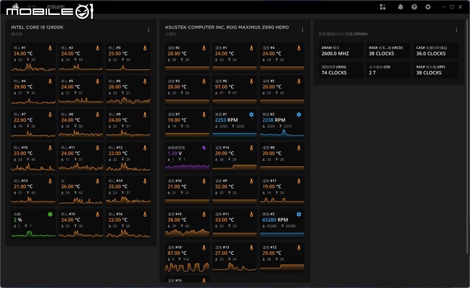
Task: Click thermometer icon on 核心 #8 card
Action: [x=97, y=114]
